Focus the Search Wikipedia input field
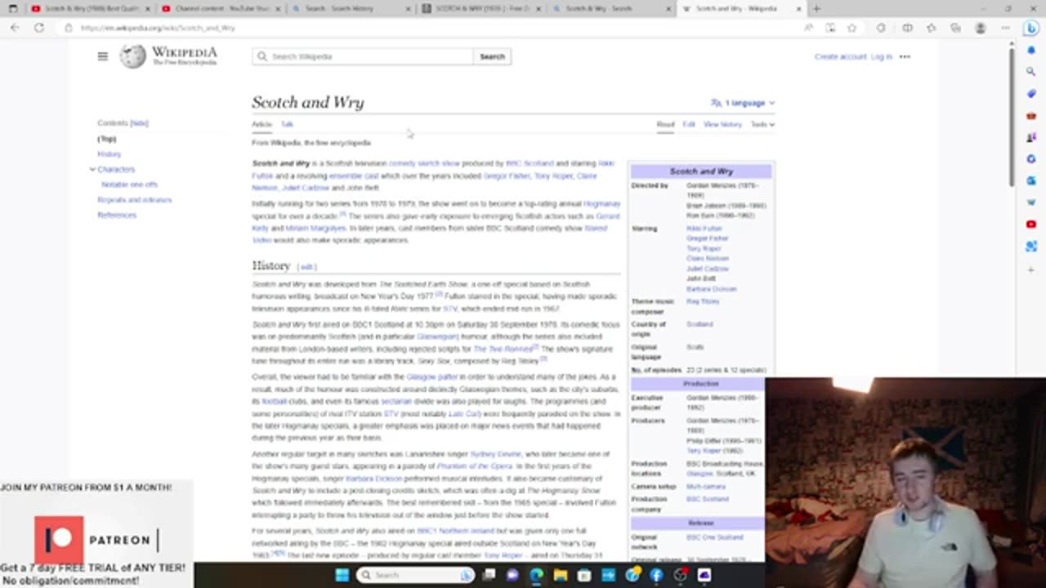This screenshot has width=1046, height=588. coord(363,56)
